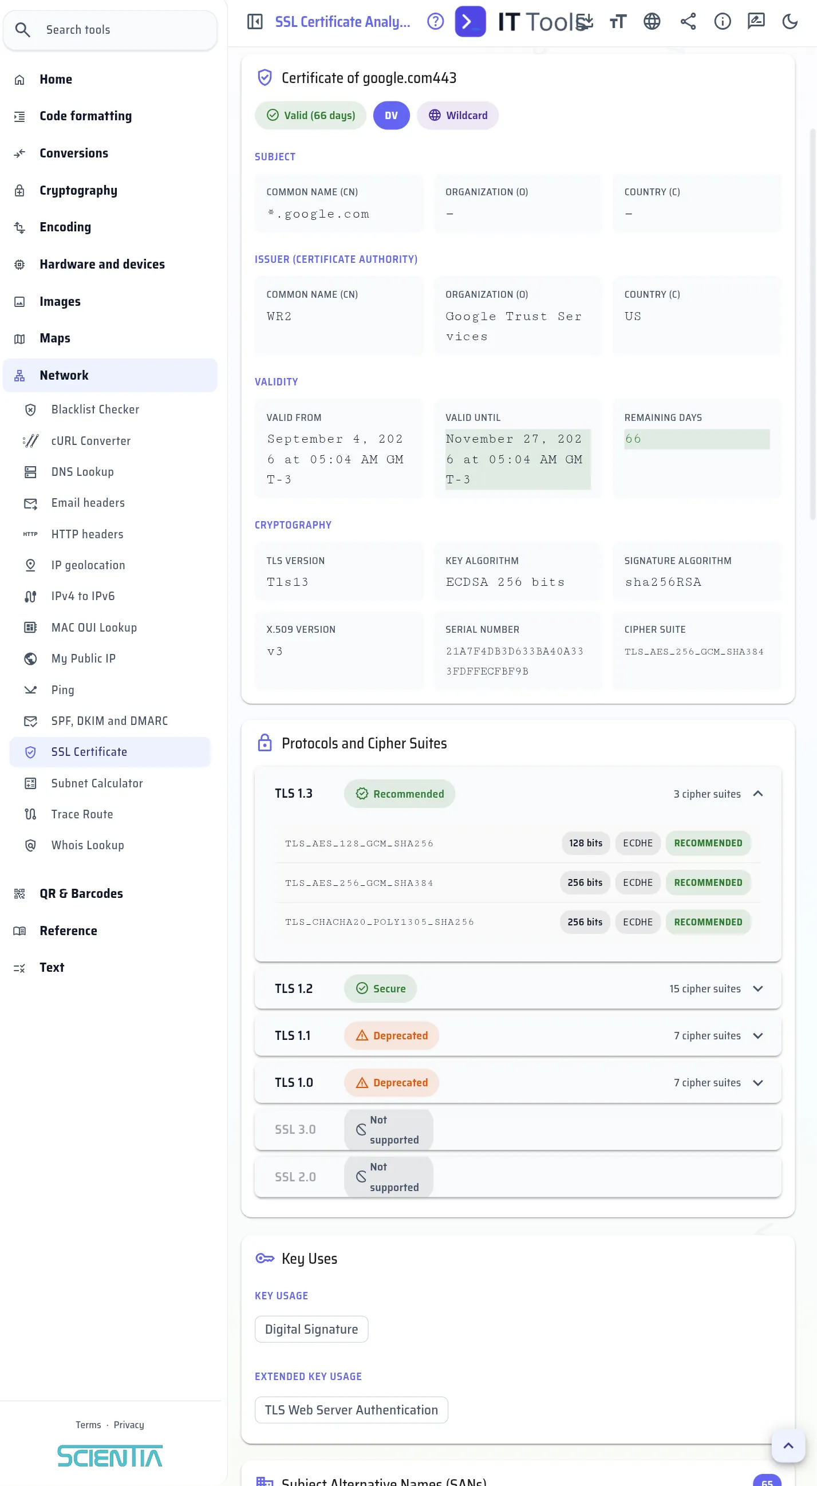Click the DV badge
Screen dimensions: 817x1486
(x=391, y=115)
